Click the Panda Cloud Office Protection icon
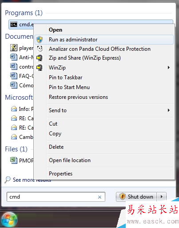The width and height of the screenshot is (179, 228). click(40, 49)
